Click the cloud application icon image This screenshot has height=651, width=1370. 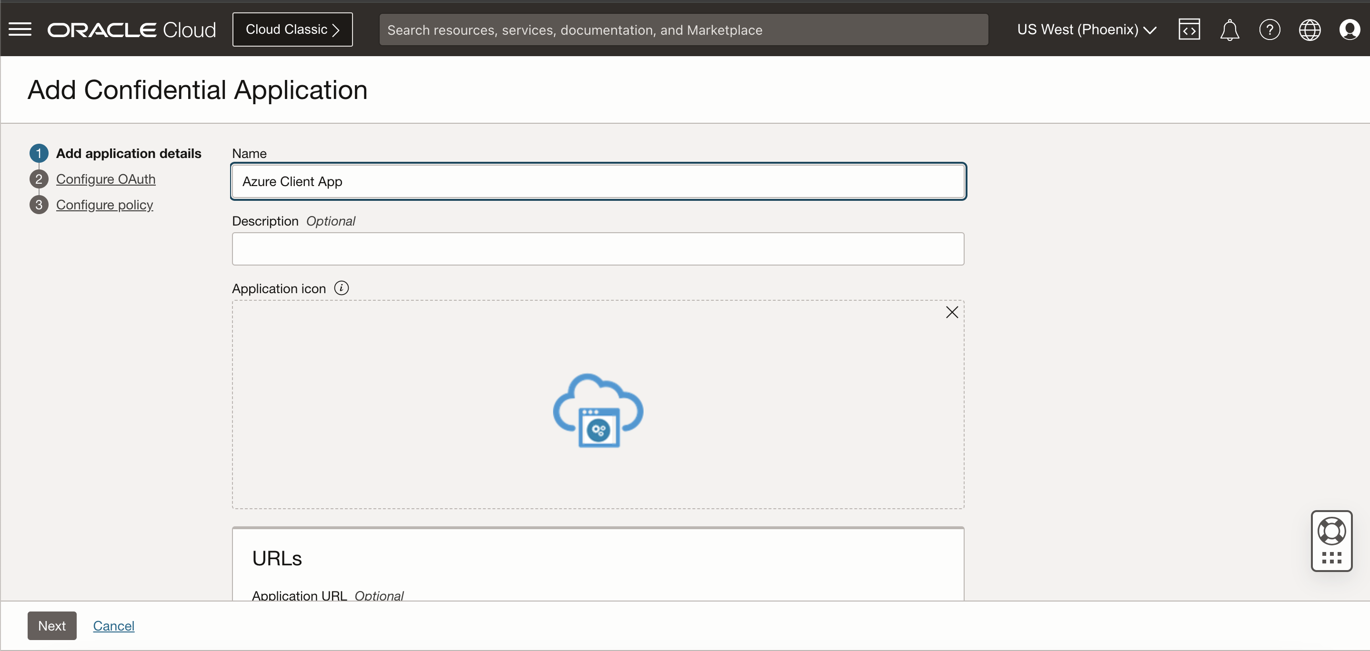(598, 410)
